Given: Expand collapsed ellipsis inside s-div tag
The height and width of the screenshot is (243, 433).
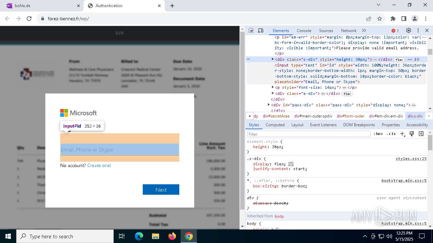Looking at the screenshot, I should pyautogui.click(x=375, y=59).
